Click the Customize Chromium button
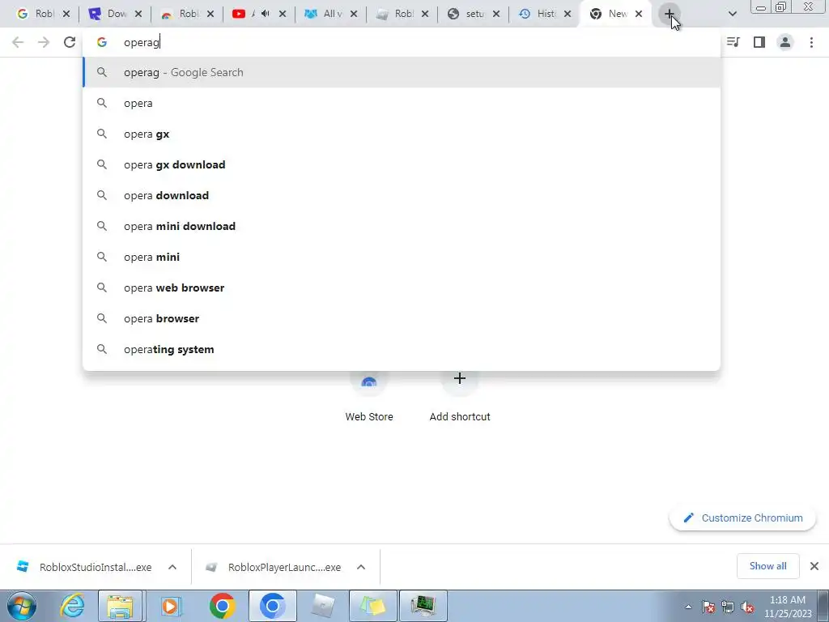 [x=742, y=518]
